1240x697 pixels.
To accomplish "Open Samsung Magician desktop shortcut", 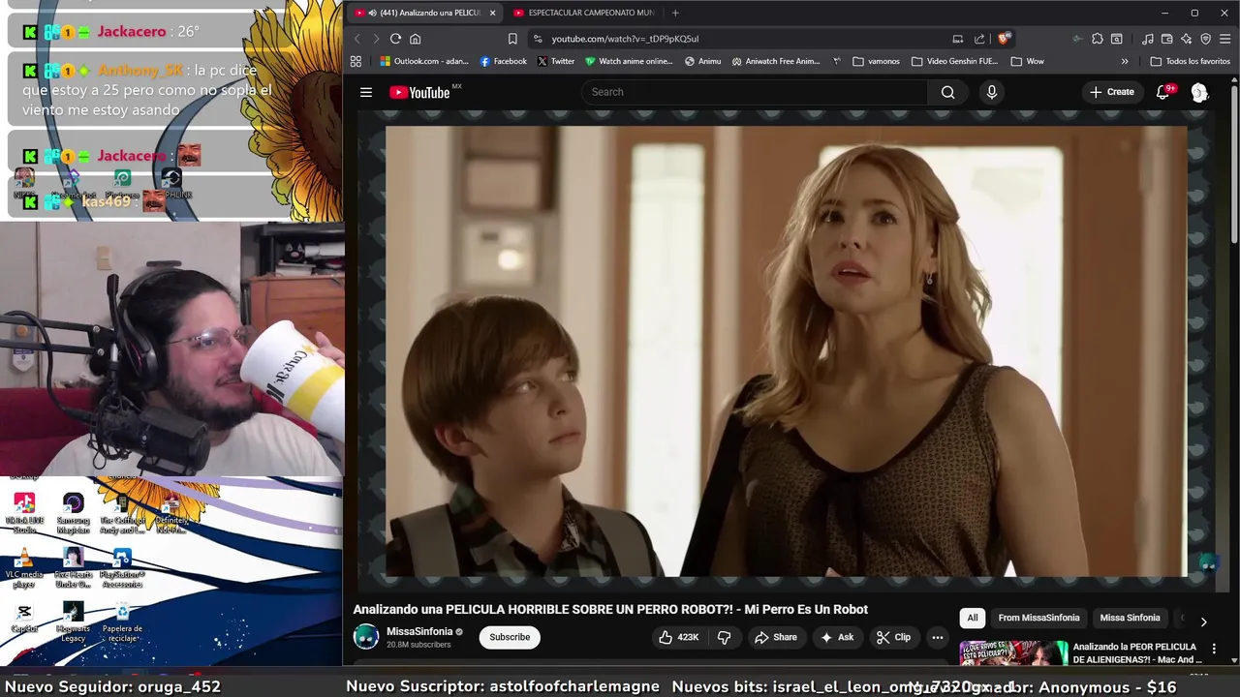I will tap(73, 514).
